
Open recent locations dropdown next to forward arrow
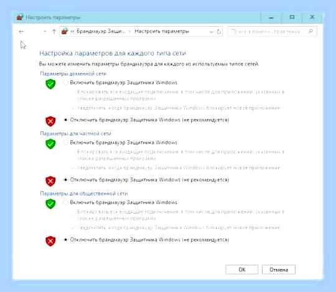[45, 32]
